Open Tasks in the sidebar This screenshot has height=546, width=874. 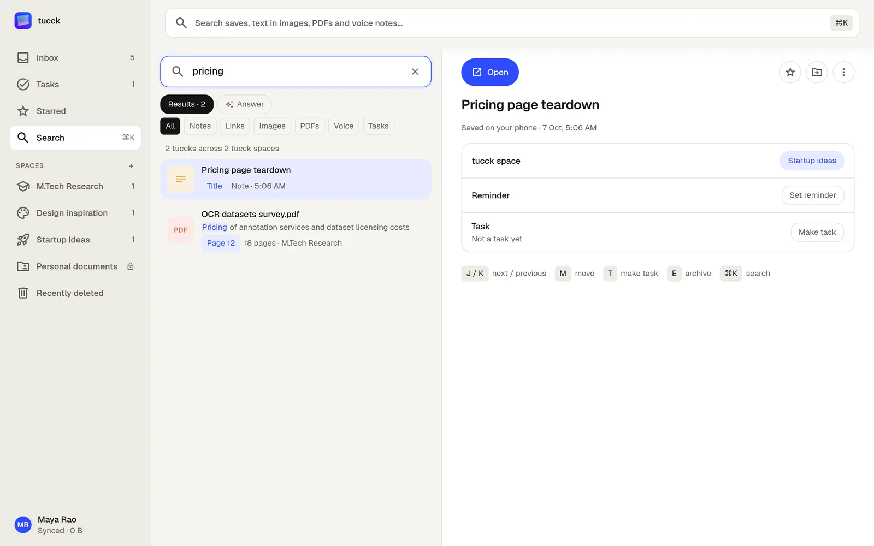[75, 85]
